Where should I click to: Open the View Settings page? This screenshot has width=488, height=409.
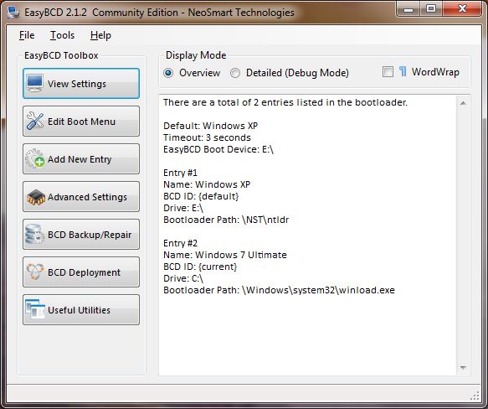click(x=81, y=83)
